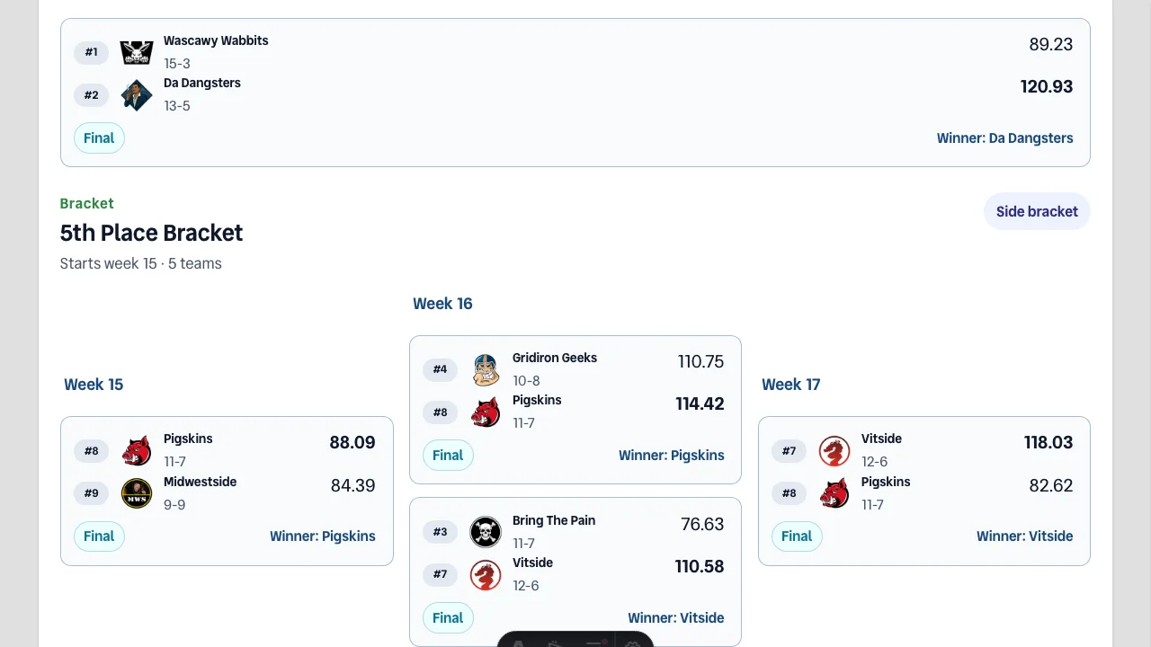1151x647 pixels.
Task: Click the Vitside score 118.03
Action: coord(1048,443)
